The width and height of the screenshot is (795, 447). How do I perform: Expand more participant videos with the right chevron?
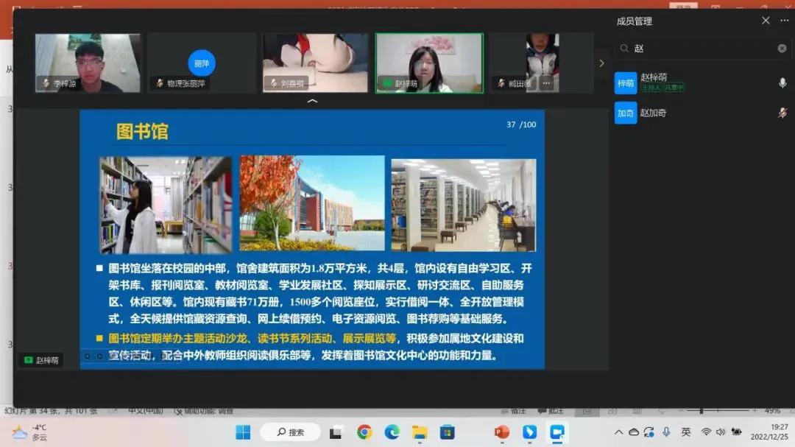602,63
